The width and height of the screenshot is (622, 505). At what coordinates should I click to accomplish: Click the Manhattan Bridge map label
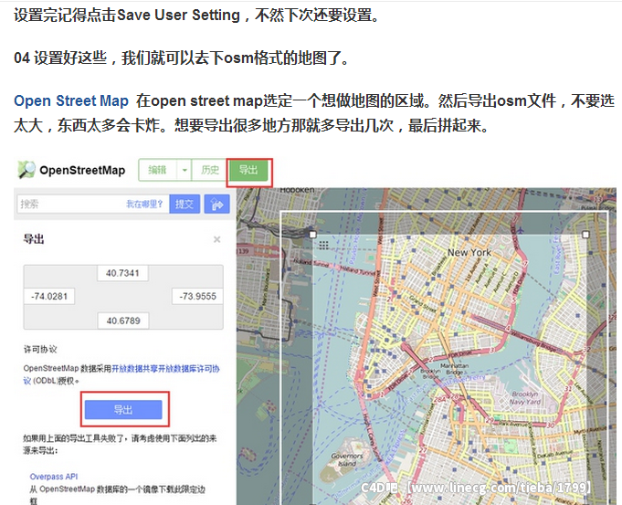click(x=454, y=369)
